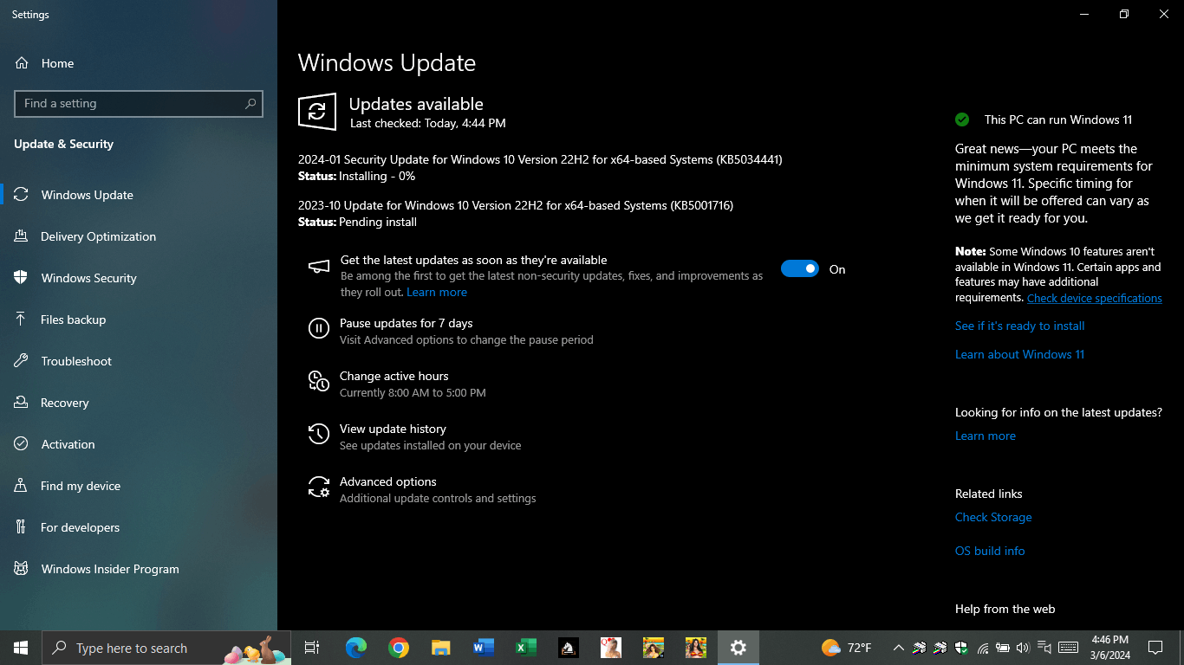
Task: Click the history icon for update history
Action: (319, 434)
